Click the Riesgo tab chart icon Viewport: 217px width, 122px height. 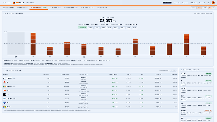click(51, 8)
